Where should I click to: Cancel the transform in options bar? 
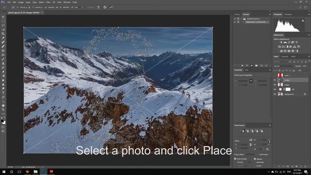point(105,7)
